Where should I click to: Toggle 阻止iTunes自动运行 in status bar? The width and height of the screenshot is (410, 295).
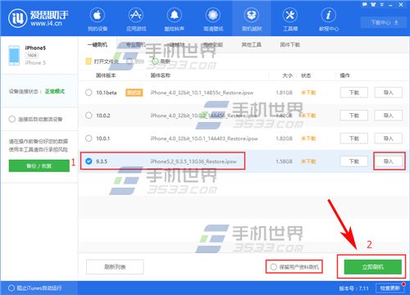pos(11,288)
